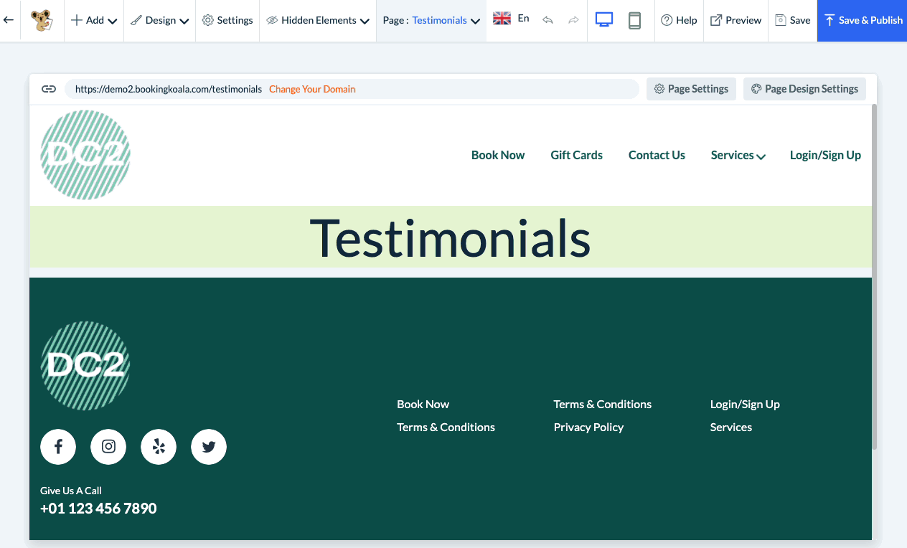This screenshot has height=548, width=907.
Task: Select the Testimonials heading text
Action: 450,237
